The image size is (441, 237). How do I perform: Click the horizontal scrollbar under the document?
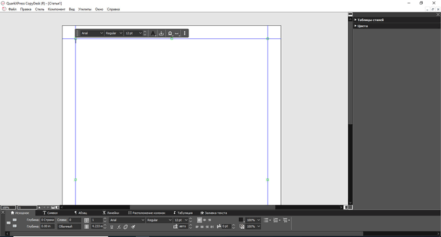click(202, 207)
